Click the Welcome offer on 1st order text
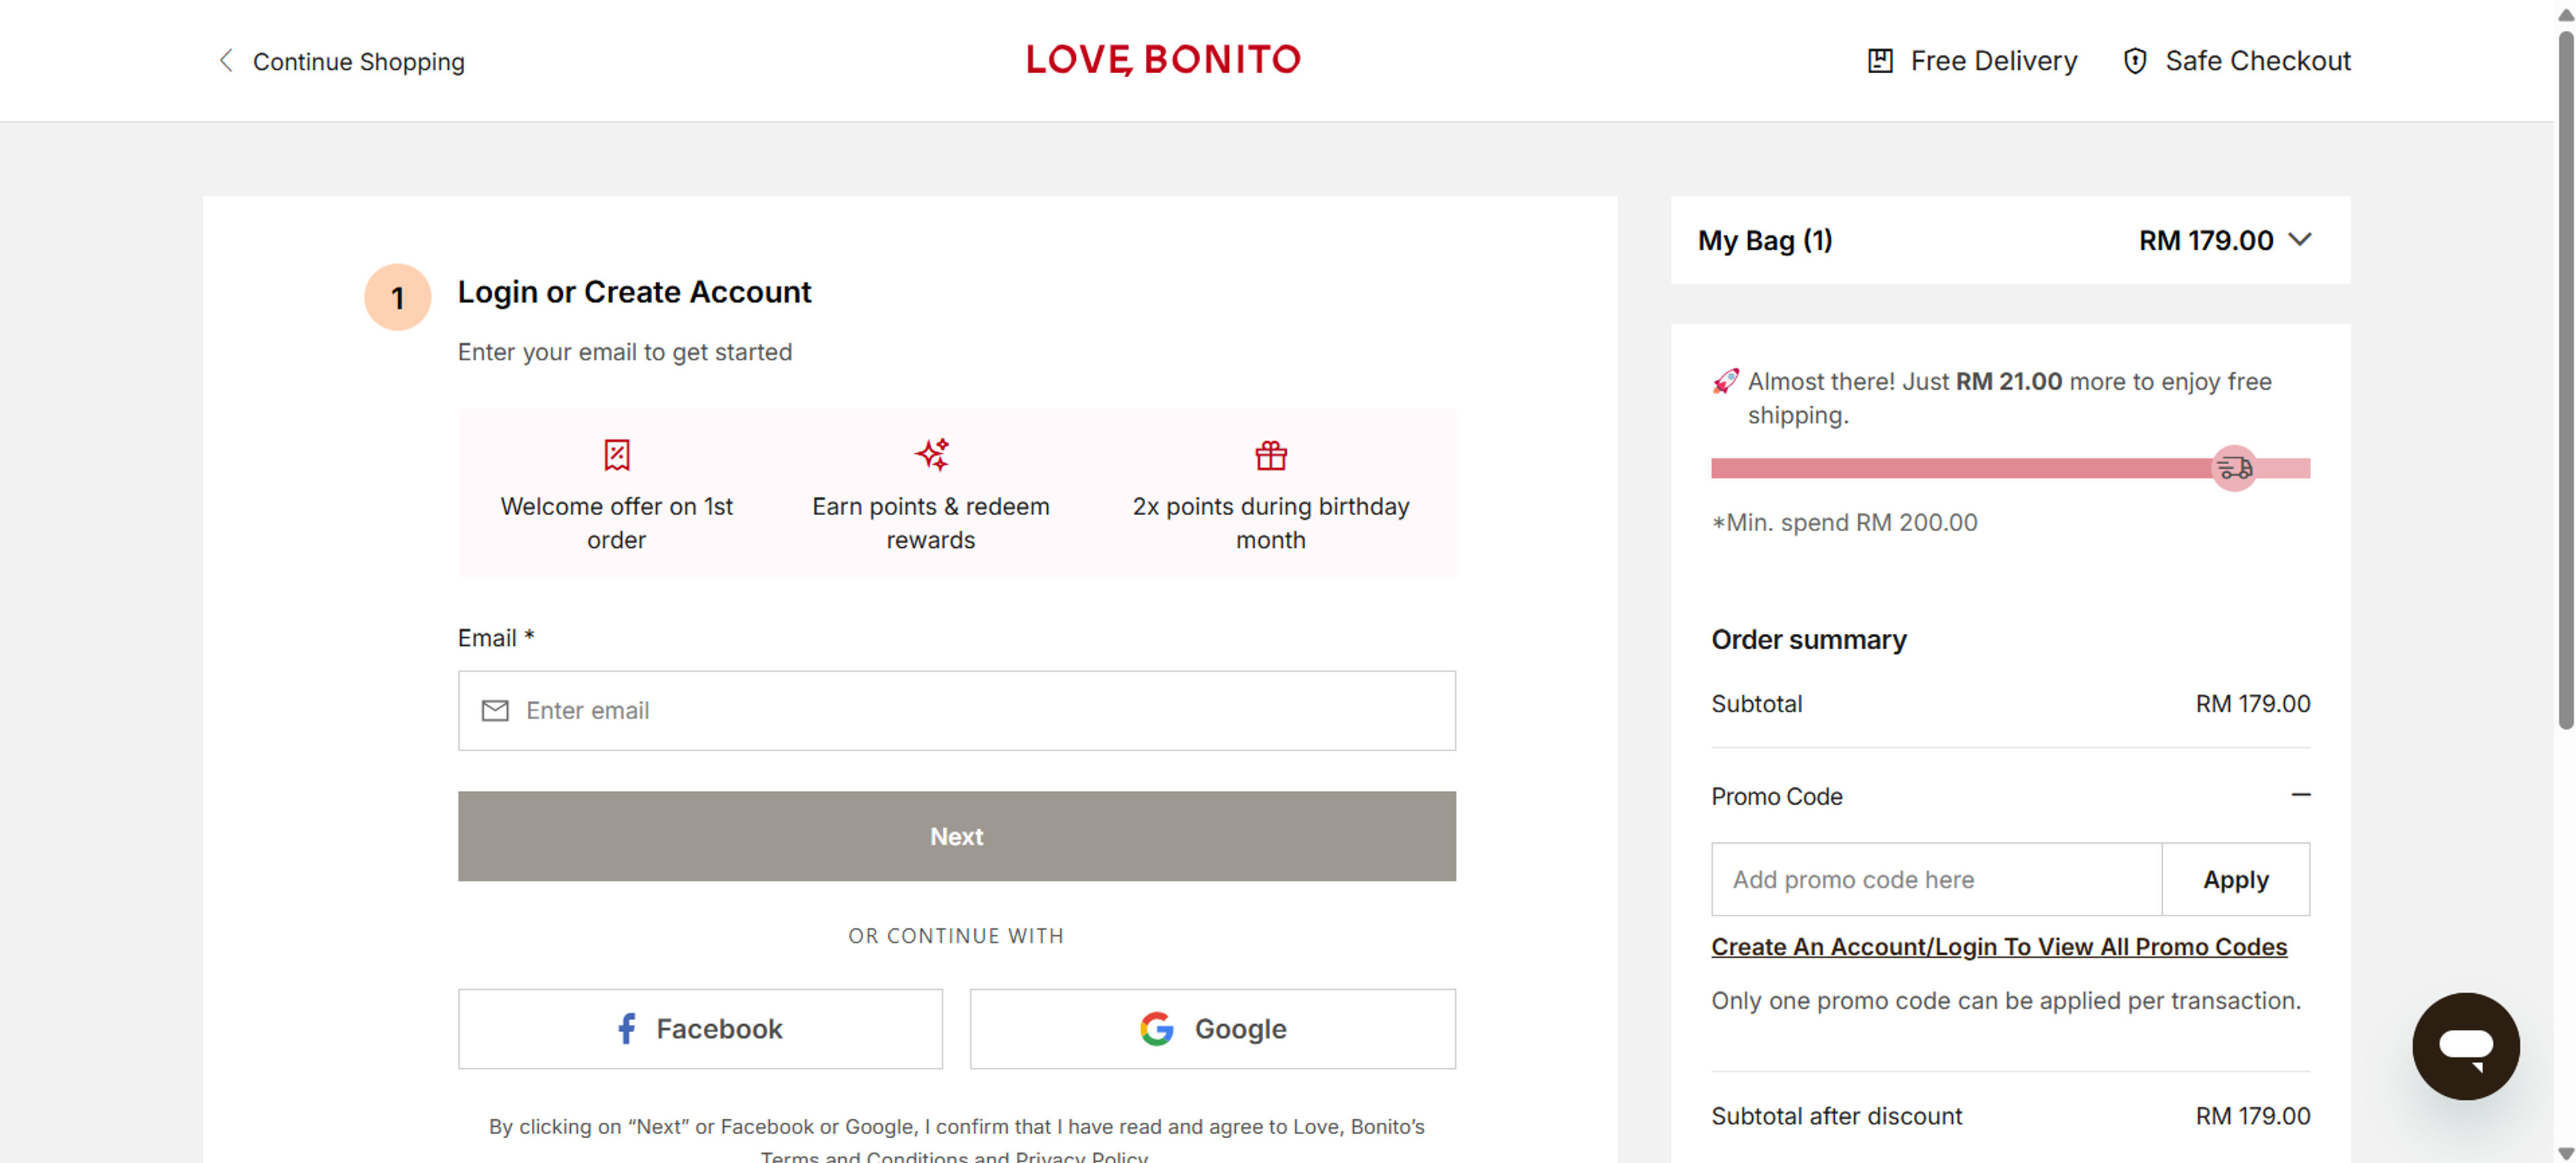The width and height of the screenshot is (2576, 1163). point(616,523)
